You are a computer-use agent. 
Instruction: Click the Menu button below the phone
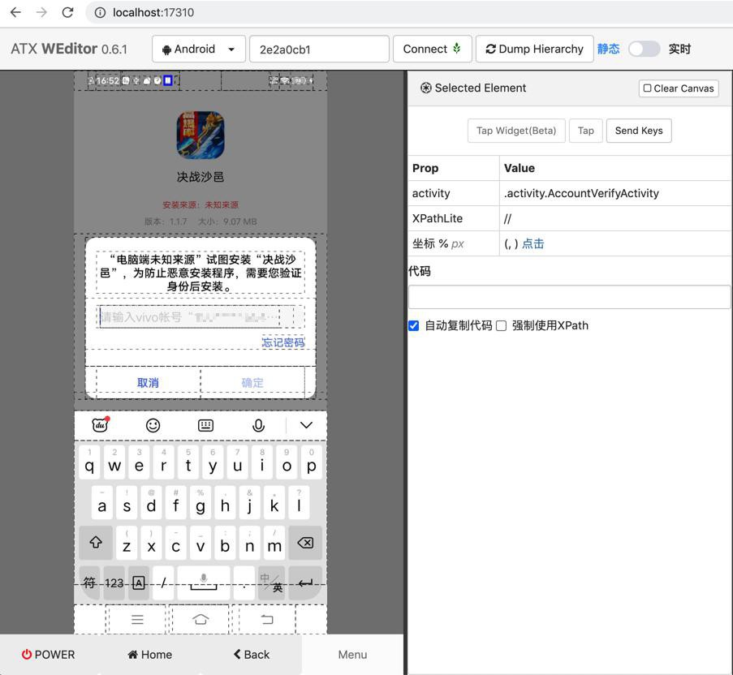(x=352, y=655)
